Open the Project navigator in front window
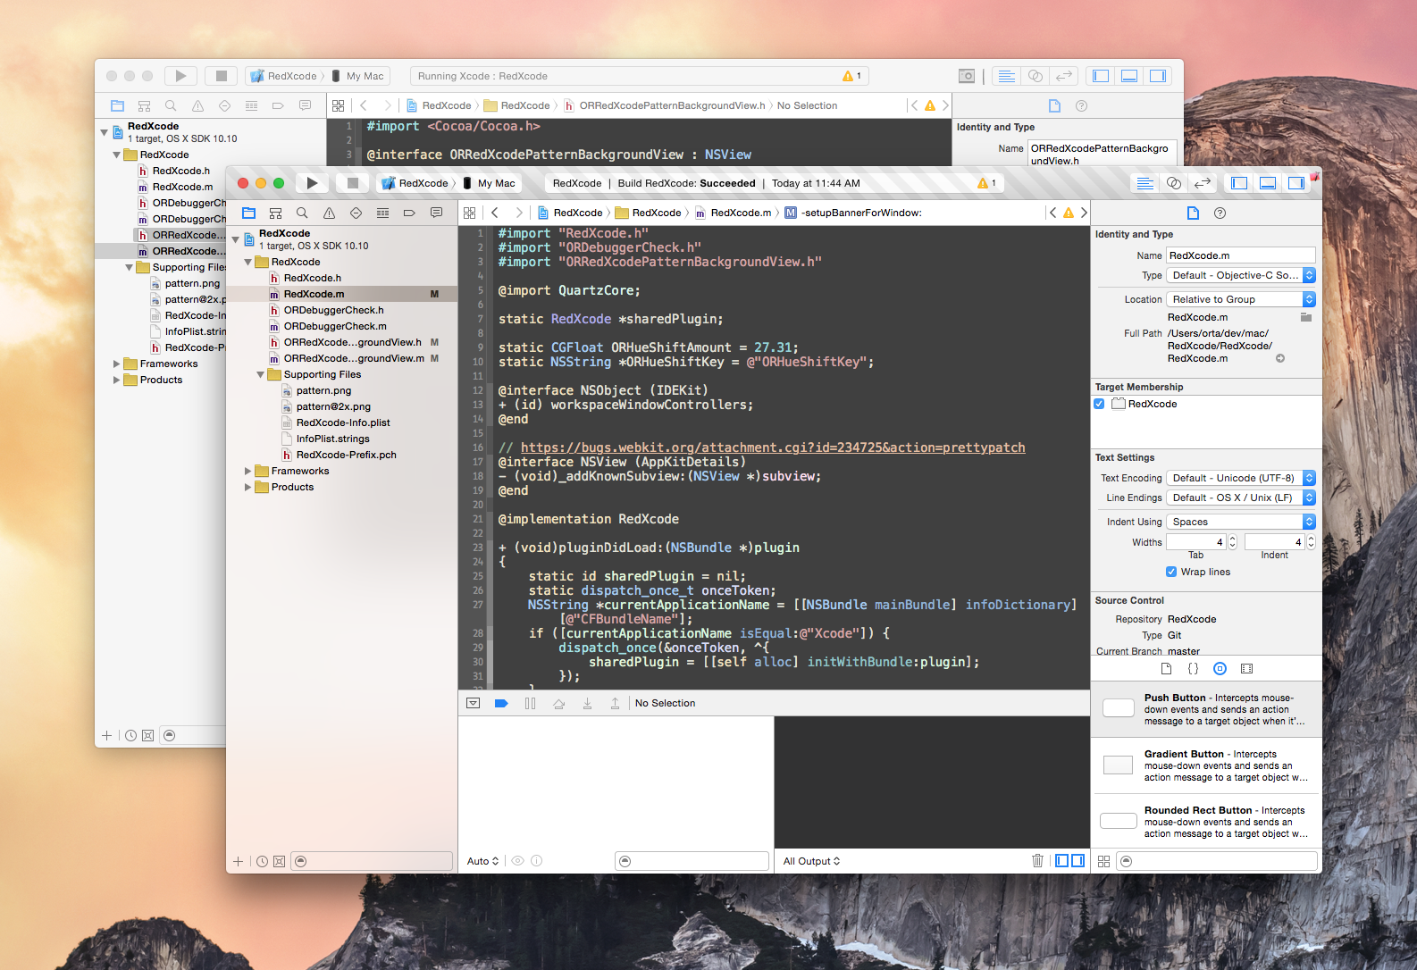Image resolution: width=1417 pixels, height=970 pixels. point(249,213)
